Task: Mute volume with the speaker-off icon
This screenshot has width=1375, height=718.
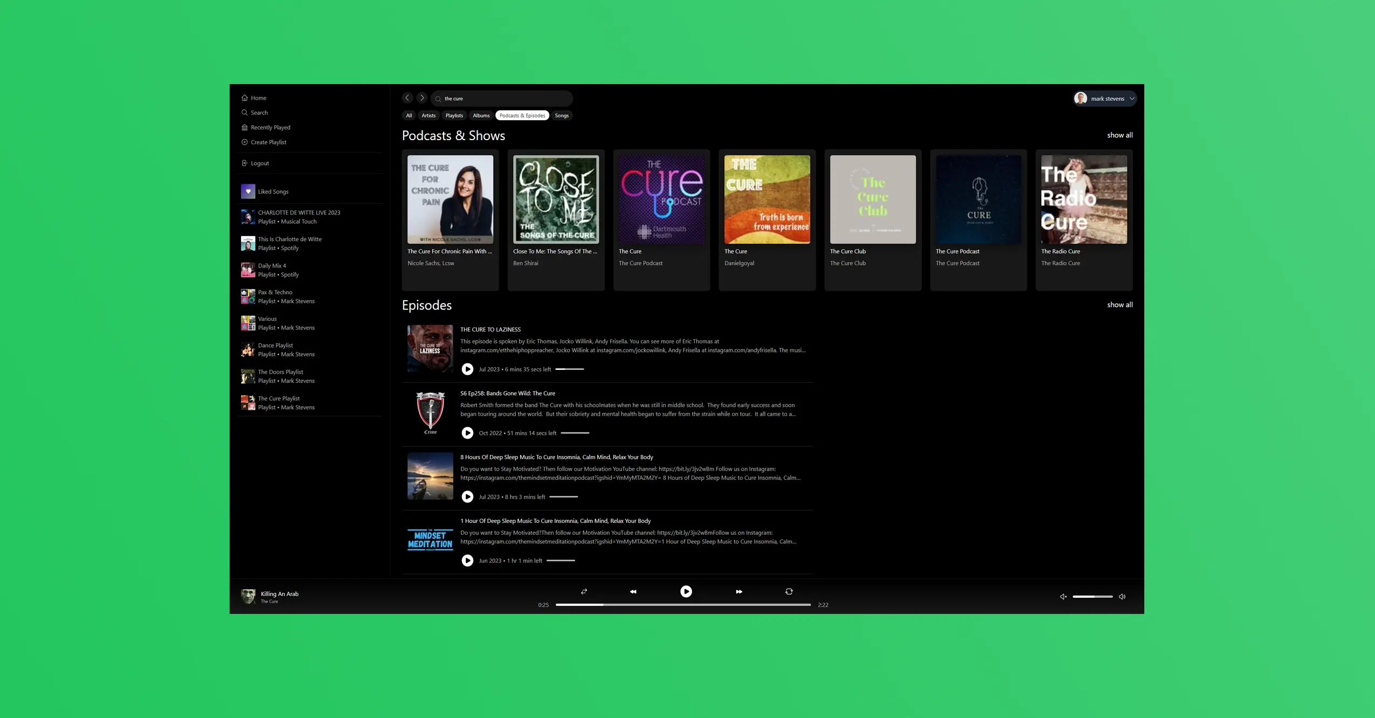Action: coord(1063,597)
